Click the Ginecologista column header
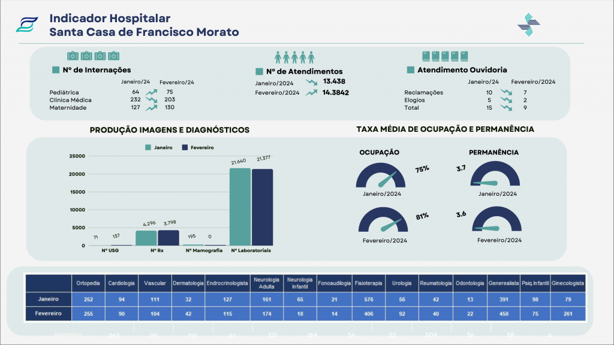Screen dimensions: 614x345 point(568,283)
